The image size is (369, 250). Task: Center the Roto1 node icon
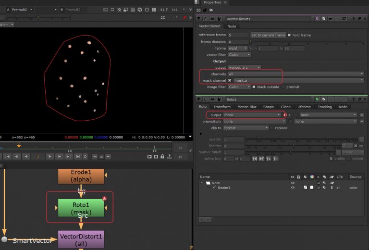point(206,100)
